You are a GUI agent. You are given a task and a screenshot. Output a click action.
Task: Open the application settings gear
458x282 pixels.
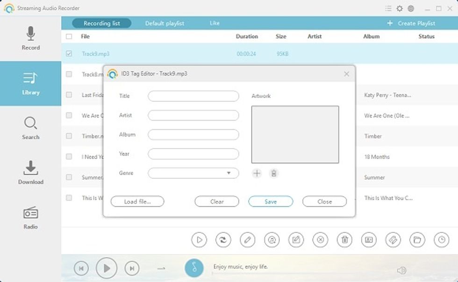(x=400, y=8)
